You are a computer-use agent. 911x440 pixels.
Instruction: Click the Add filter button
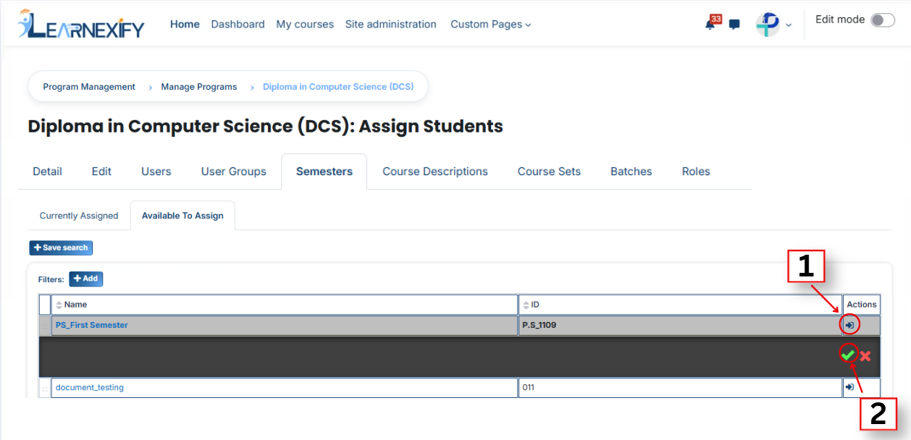(86, 279)
